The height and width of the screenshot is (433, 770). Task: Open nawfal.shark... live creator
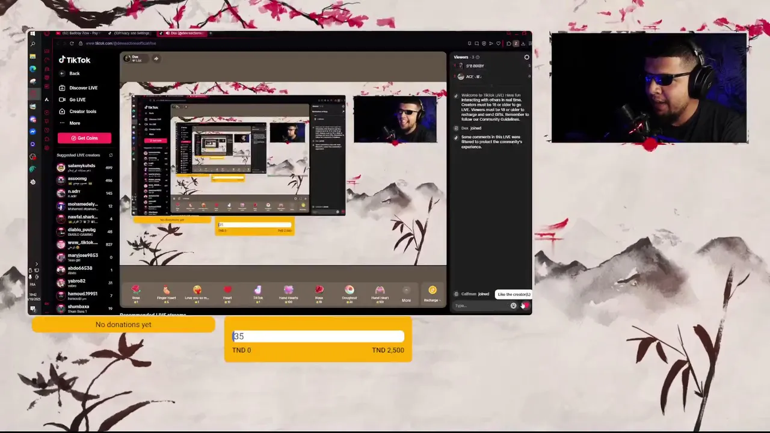tap(85, 219)
